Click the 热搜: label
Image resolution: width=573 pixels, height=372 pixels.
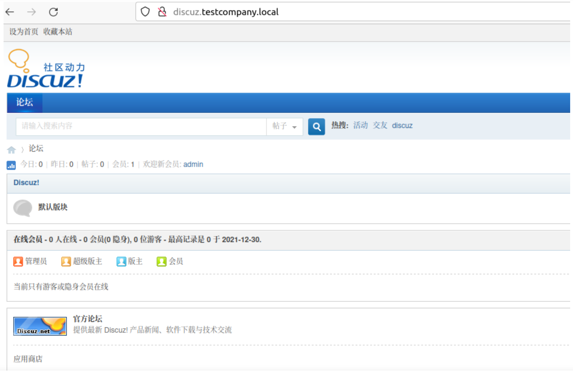(340, 125)
